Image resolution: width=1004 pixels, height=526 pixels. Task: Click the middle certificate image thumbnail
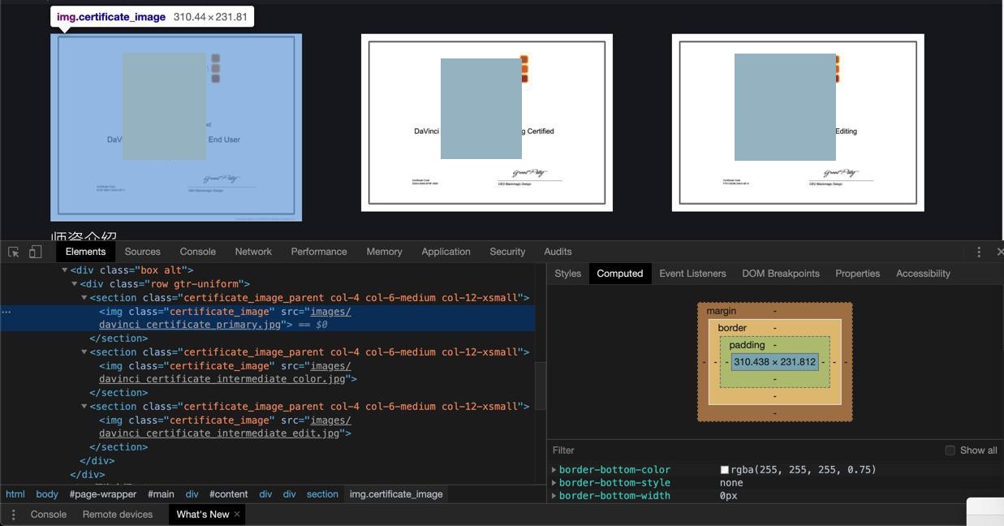point(486,123)
